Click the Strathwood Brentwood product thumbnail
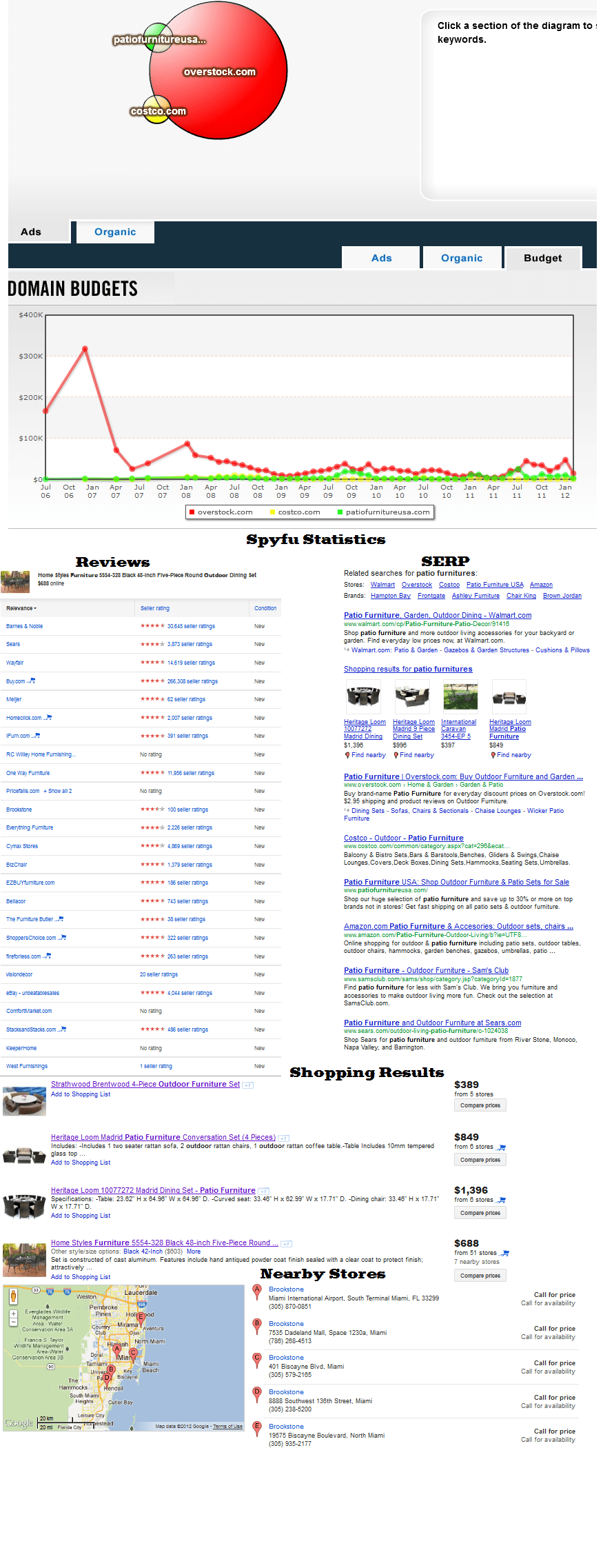The image size is (603, 1568). point(24,1101)
